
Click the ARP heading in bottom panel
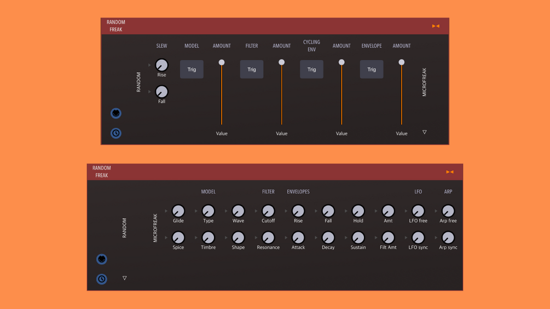(x=448, y=191)
